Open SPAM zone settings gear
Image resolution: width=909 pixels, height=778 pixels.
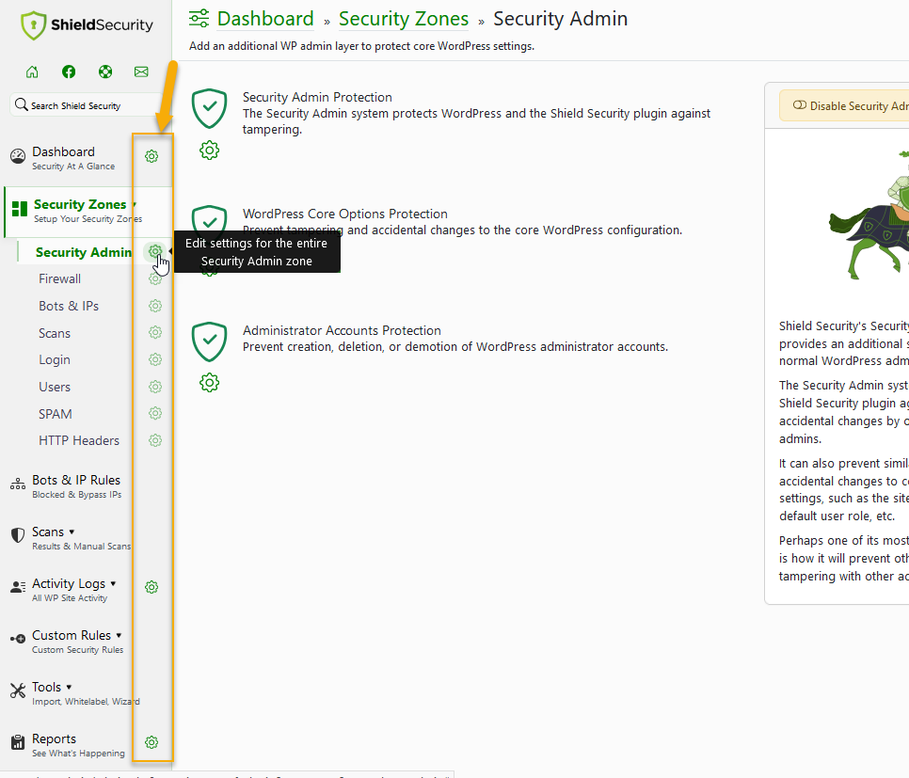click(x=154, y=413)
